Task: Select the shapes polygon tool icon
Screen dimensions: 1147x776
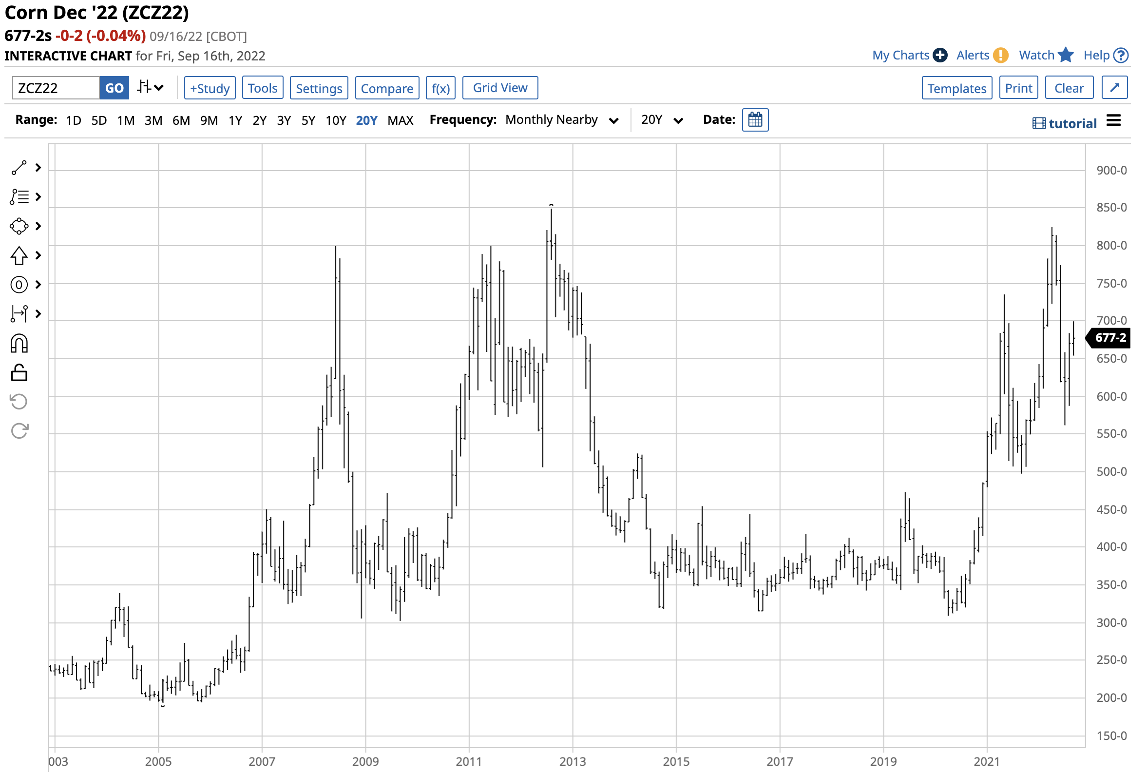Action: click(x=19, y=226)
